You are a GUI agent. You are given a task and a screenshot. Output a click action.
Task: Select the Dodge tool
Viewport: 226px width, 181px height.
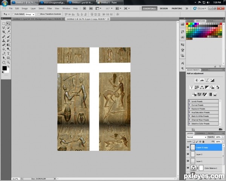click(8, 49)
